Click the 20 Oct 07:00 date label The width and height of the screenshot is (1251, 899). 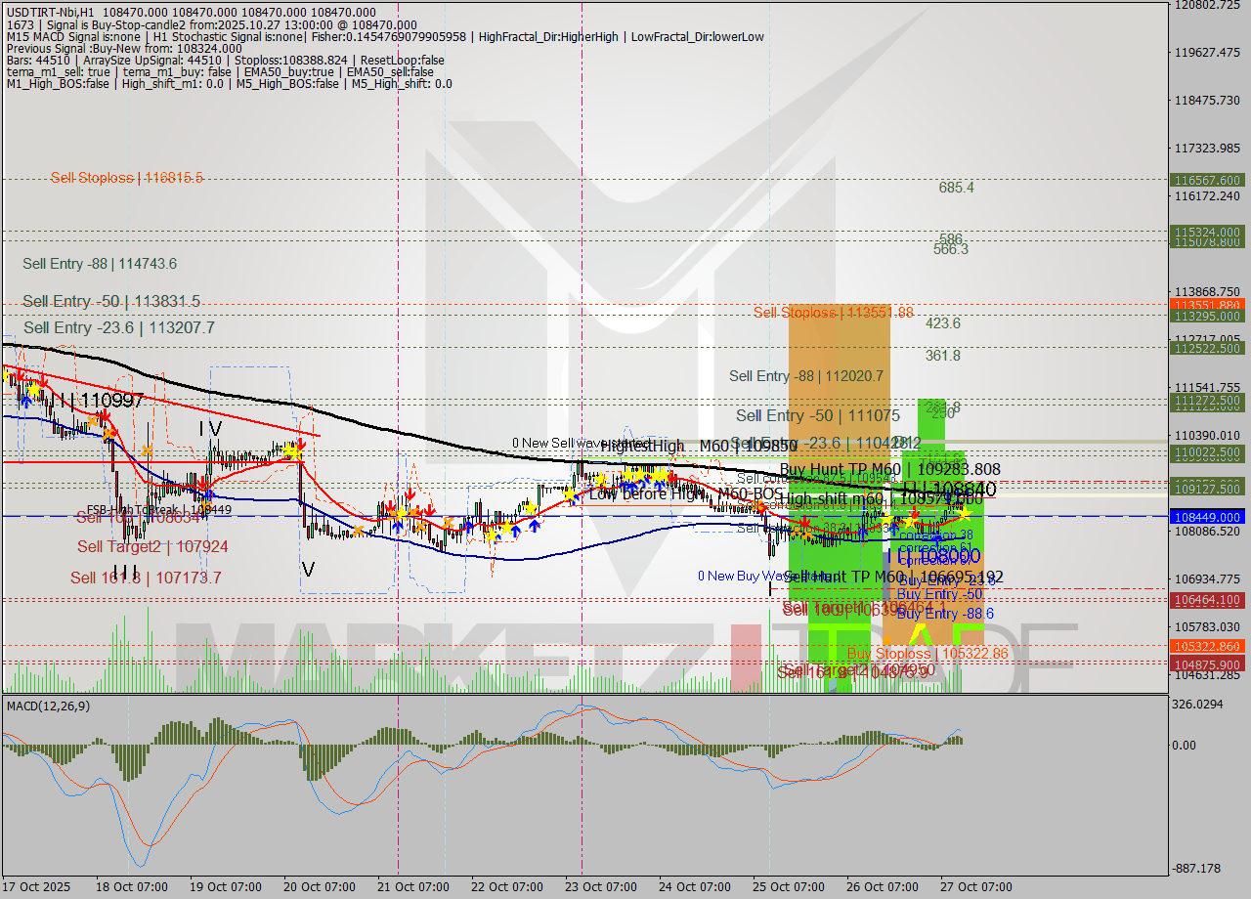click(320, 887)
